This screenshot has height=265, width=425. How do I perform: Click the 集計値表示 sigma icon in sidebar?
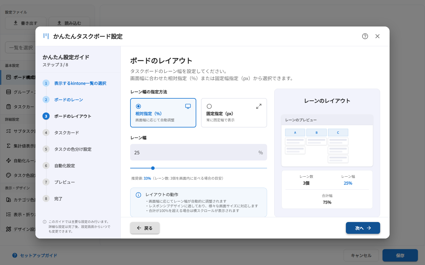click(x=9, y=146)
